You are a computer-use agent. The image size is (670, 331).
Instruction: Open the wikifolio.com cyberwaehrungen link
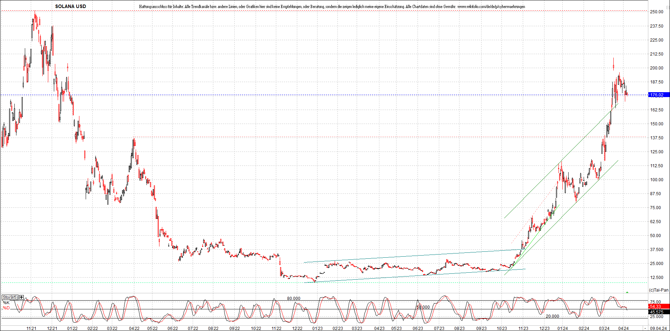pyautogui.click(x=491, y=7)
